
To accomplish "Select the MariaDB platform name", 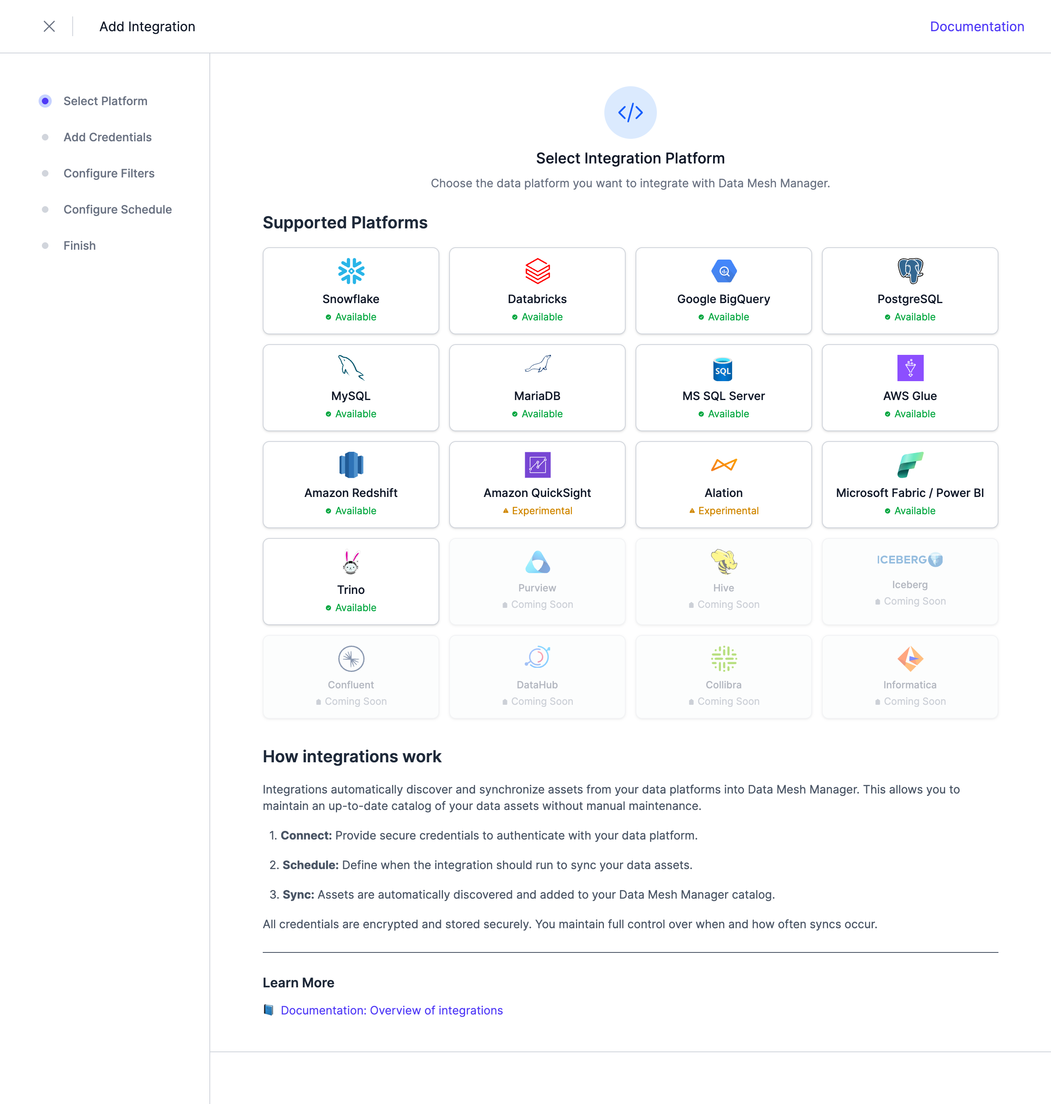I will [537, 396].
